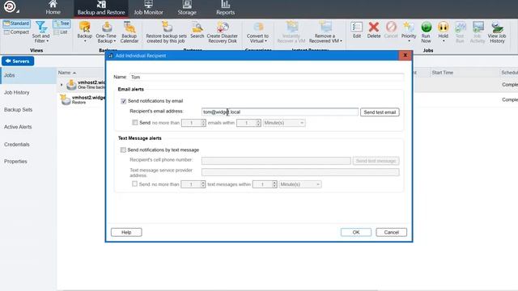Screen dimensions: 518x291
Task: Click the Edit job icon
Action: point(357,30)
